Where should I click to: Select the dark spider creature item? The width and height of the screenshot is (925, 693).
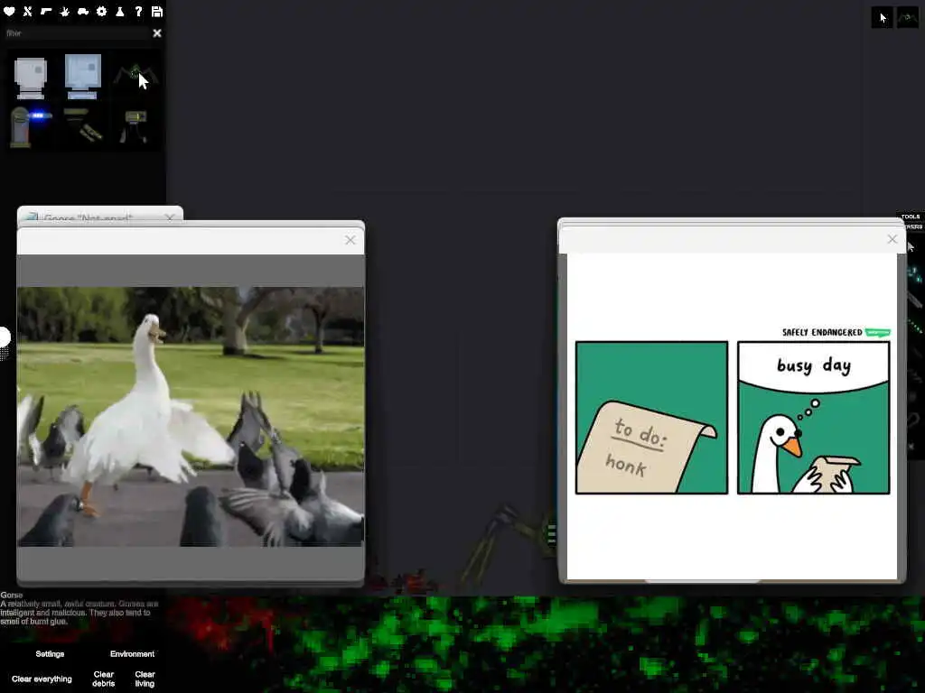[x=135, y=76]
